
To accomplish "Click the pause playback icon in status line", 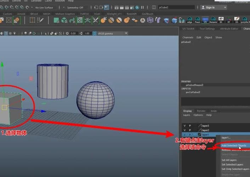I will tap(142, 7).
